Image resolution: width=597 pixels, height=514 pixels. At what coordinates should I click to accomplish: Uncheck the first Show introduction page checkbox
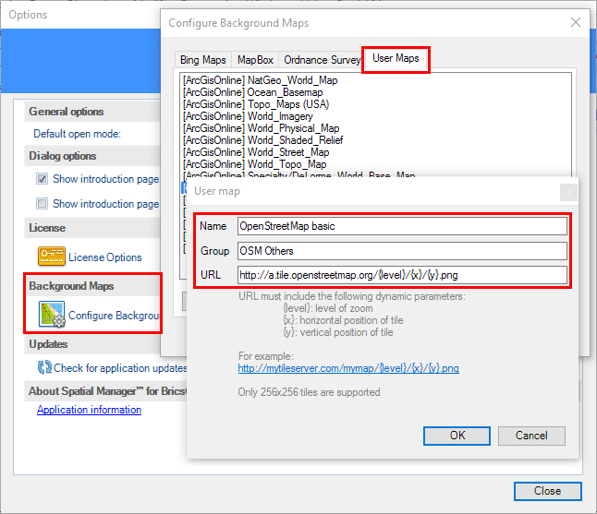pos(42,179)
